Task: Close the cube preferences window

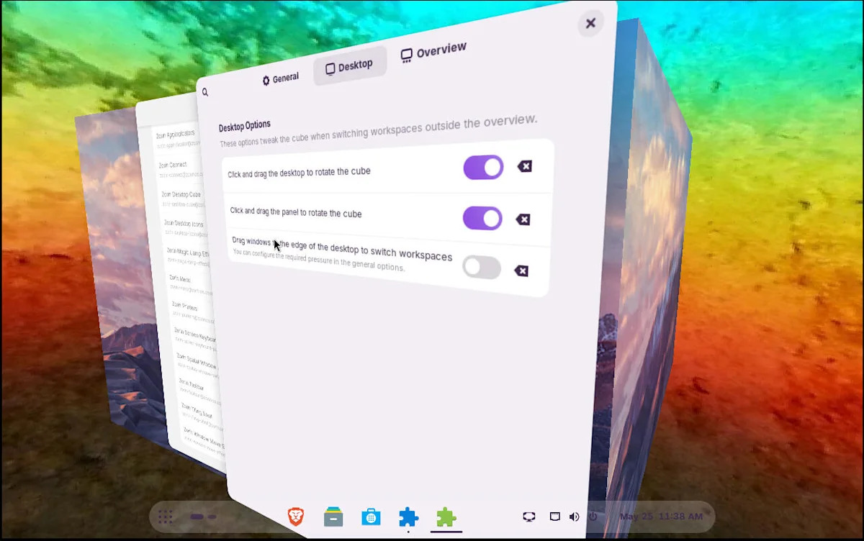Action: [590, 23]
